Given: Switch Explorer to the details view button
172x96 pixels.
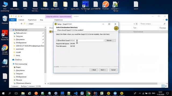Looking at the screenshot, I should pos(163,86).
